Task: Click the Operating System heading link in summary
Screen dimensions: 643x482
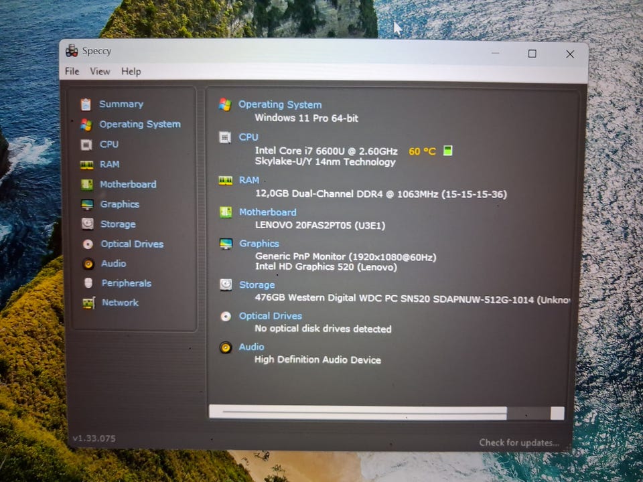Action: coord(280,104)
